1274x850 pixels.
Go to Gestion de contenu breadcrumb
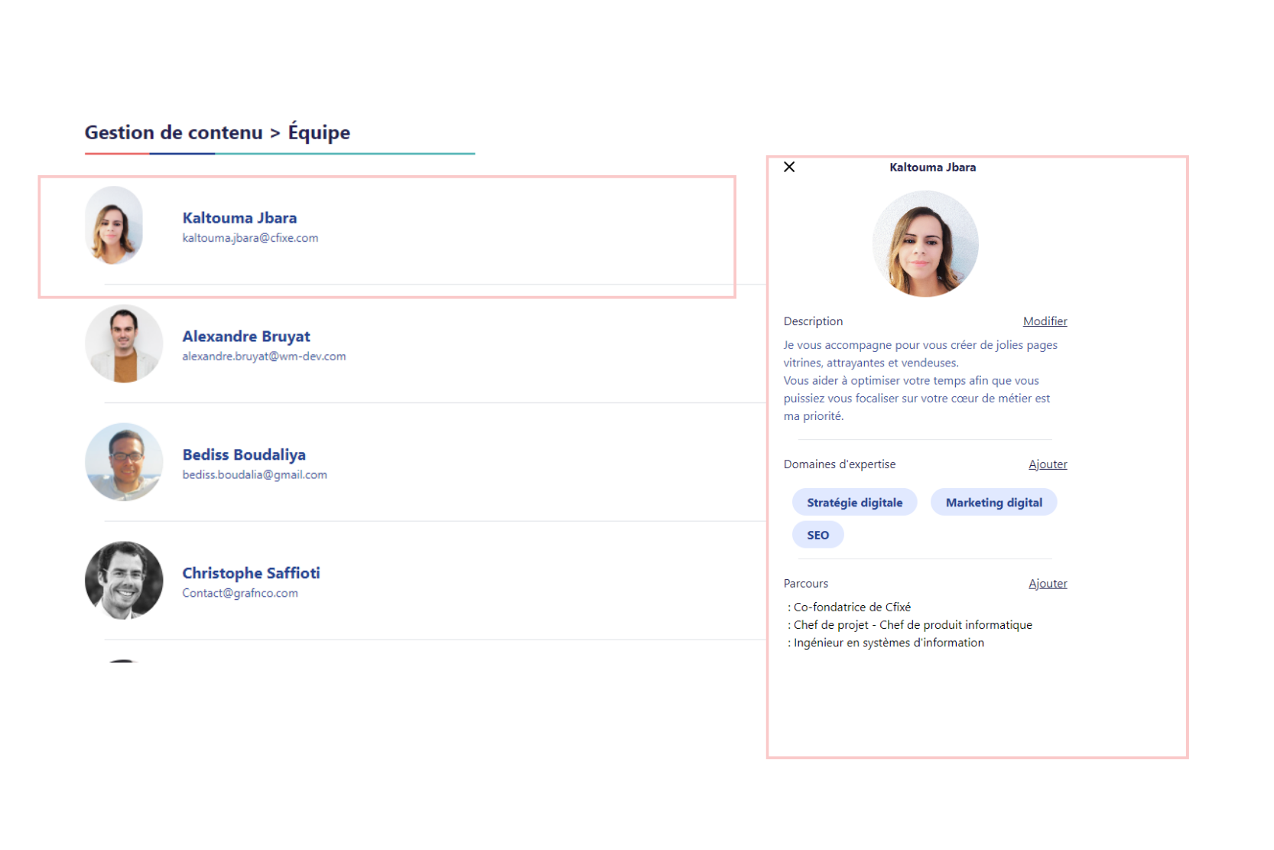(x=174, y=133)
